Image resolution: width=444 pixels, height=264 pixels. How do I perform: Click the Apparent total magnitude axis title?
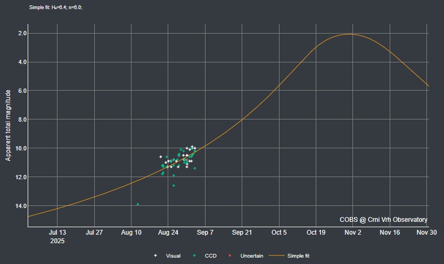click(8, 125)
